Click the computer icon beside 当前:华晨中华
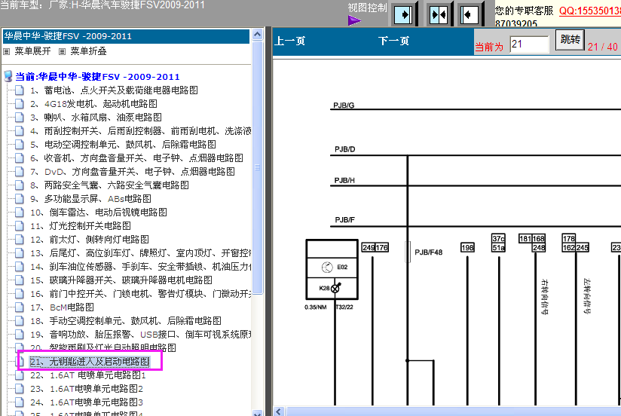The height and width of the screenshot is (416, 621). (8, 76)
